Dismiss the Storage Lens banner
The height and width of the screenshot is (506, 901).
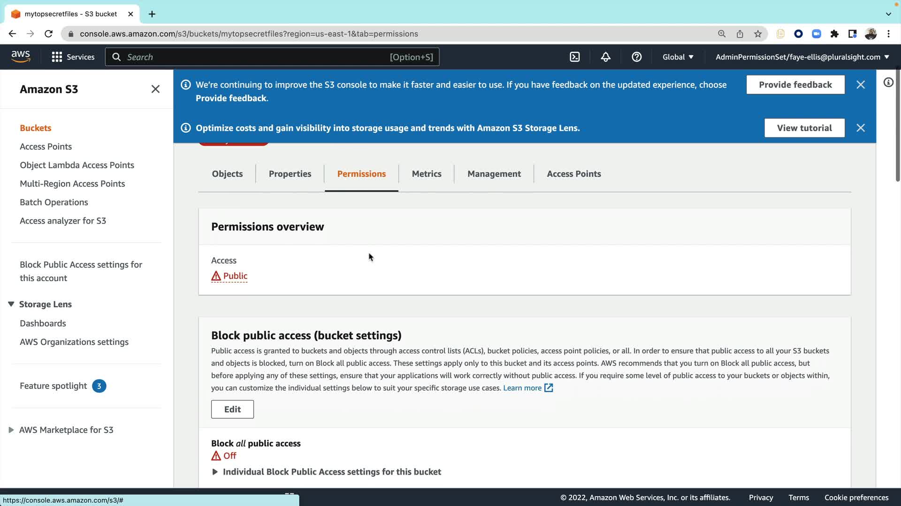[x=860, y=128]
